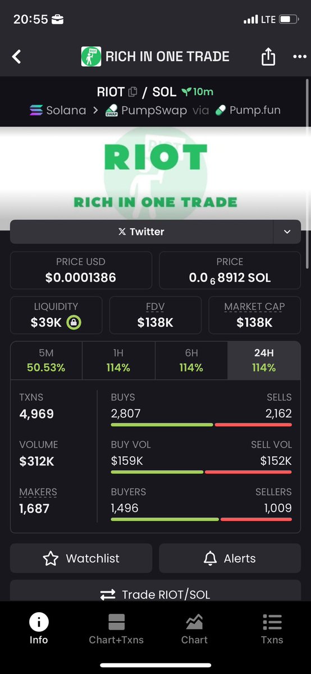Add token to Watchlist with star
Screen dimensions: 311x674
tap(81, 558)
